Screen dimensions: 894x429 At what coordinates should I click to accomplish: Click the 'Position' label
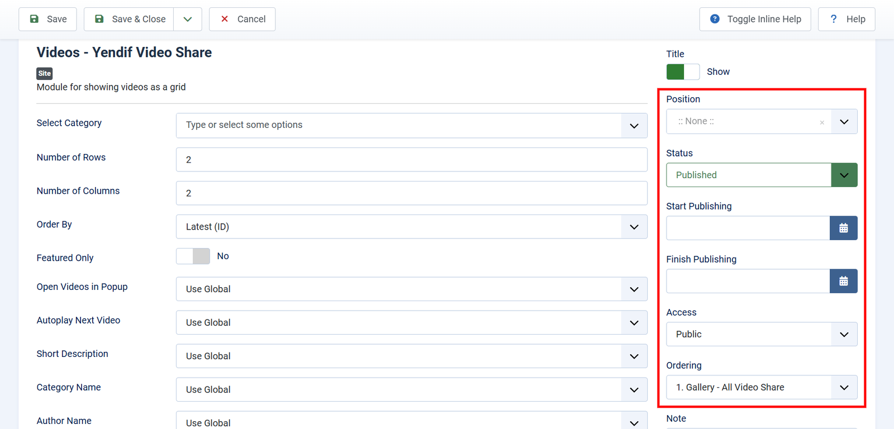click(683, 99)
